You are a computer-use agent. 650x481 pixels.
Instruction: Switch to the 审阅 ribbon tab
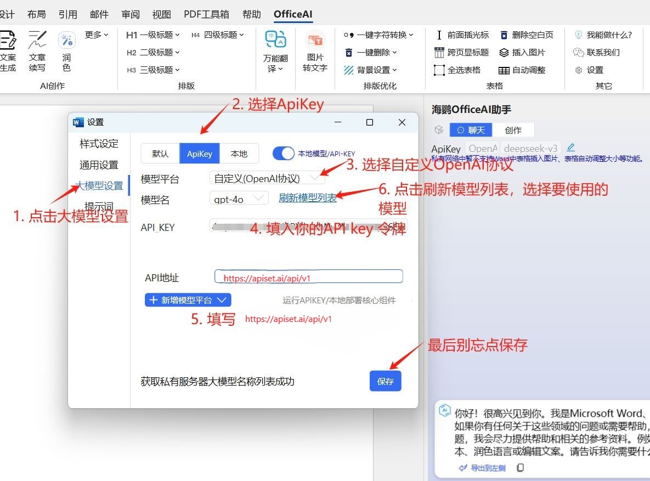(x=130, y=14)
